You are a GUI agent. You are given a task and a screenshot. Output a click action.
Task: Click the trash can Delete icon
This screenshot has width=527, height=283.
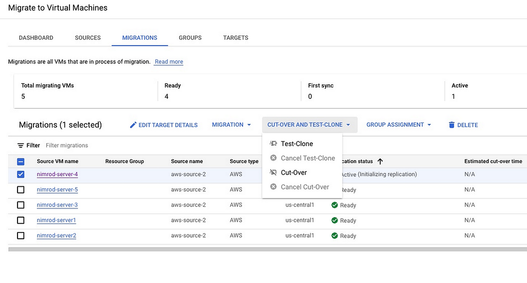pos(451,125)
